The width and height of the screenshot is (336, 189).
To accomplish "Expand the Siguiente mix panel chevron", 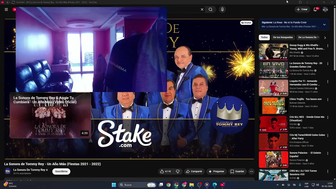I will point(324,24).
